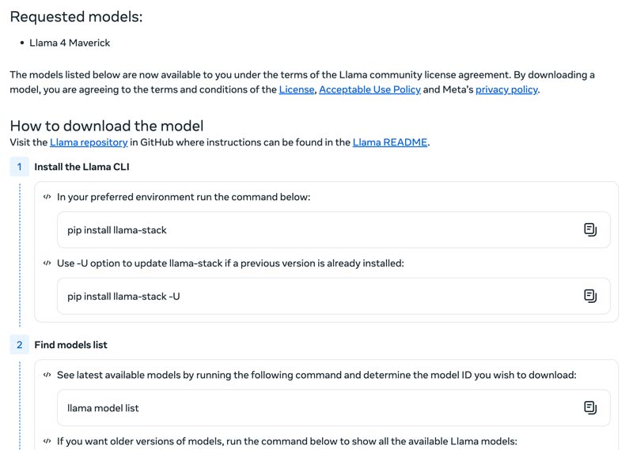This screenshot has height=450, width=633.
Task: Click the "Install the Llama CLI" step heading
Action: click(81, 167)
